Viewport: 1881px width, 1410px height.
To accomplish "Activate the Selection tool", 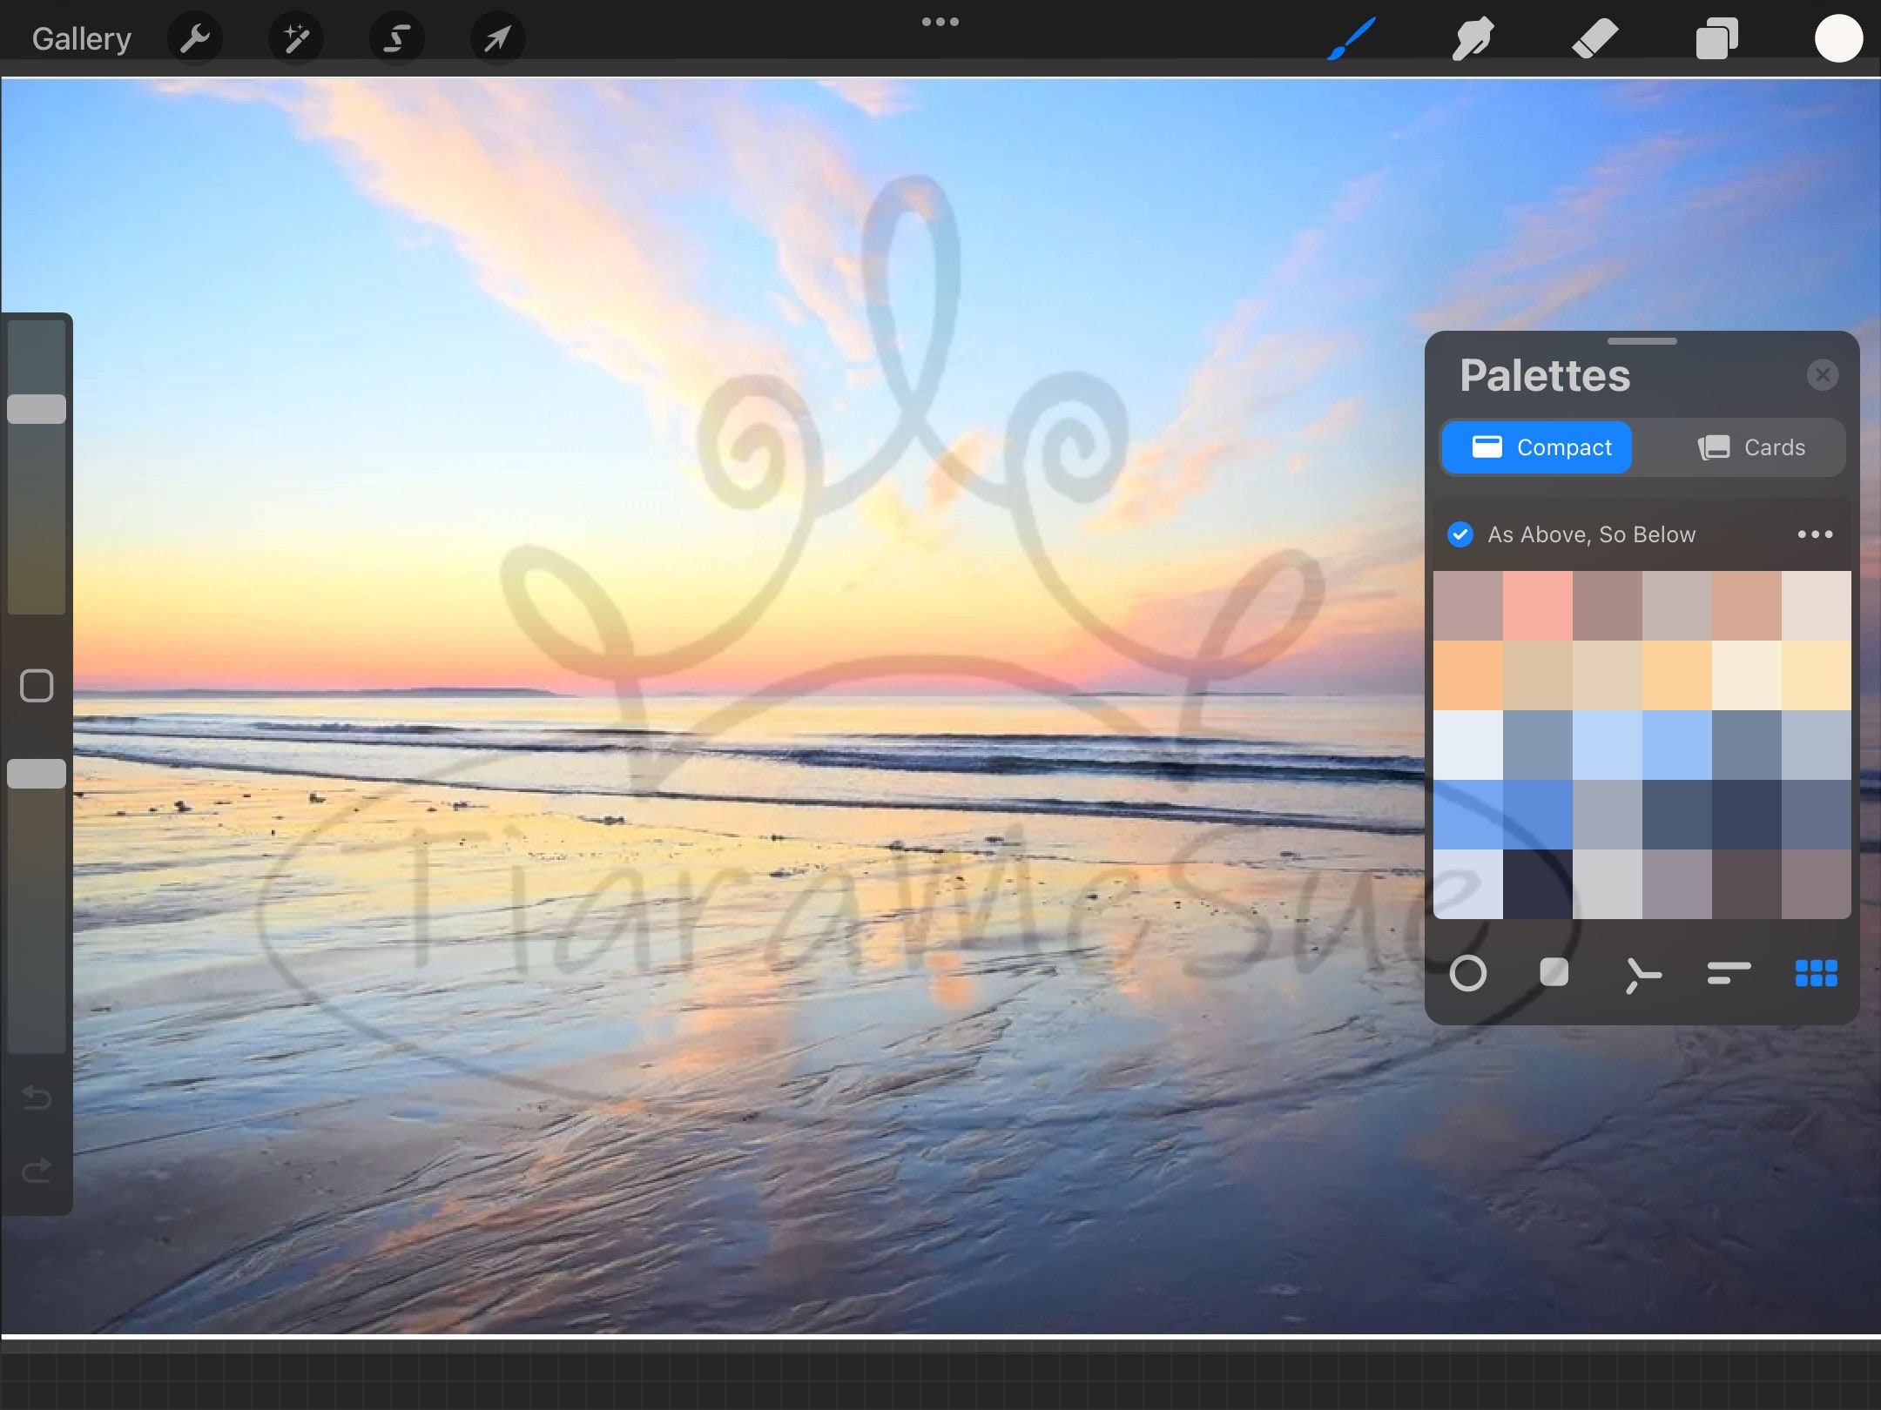I will pos(396,37).
